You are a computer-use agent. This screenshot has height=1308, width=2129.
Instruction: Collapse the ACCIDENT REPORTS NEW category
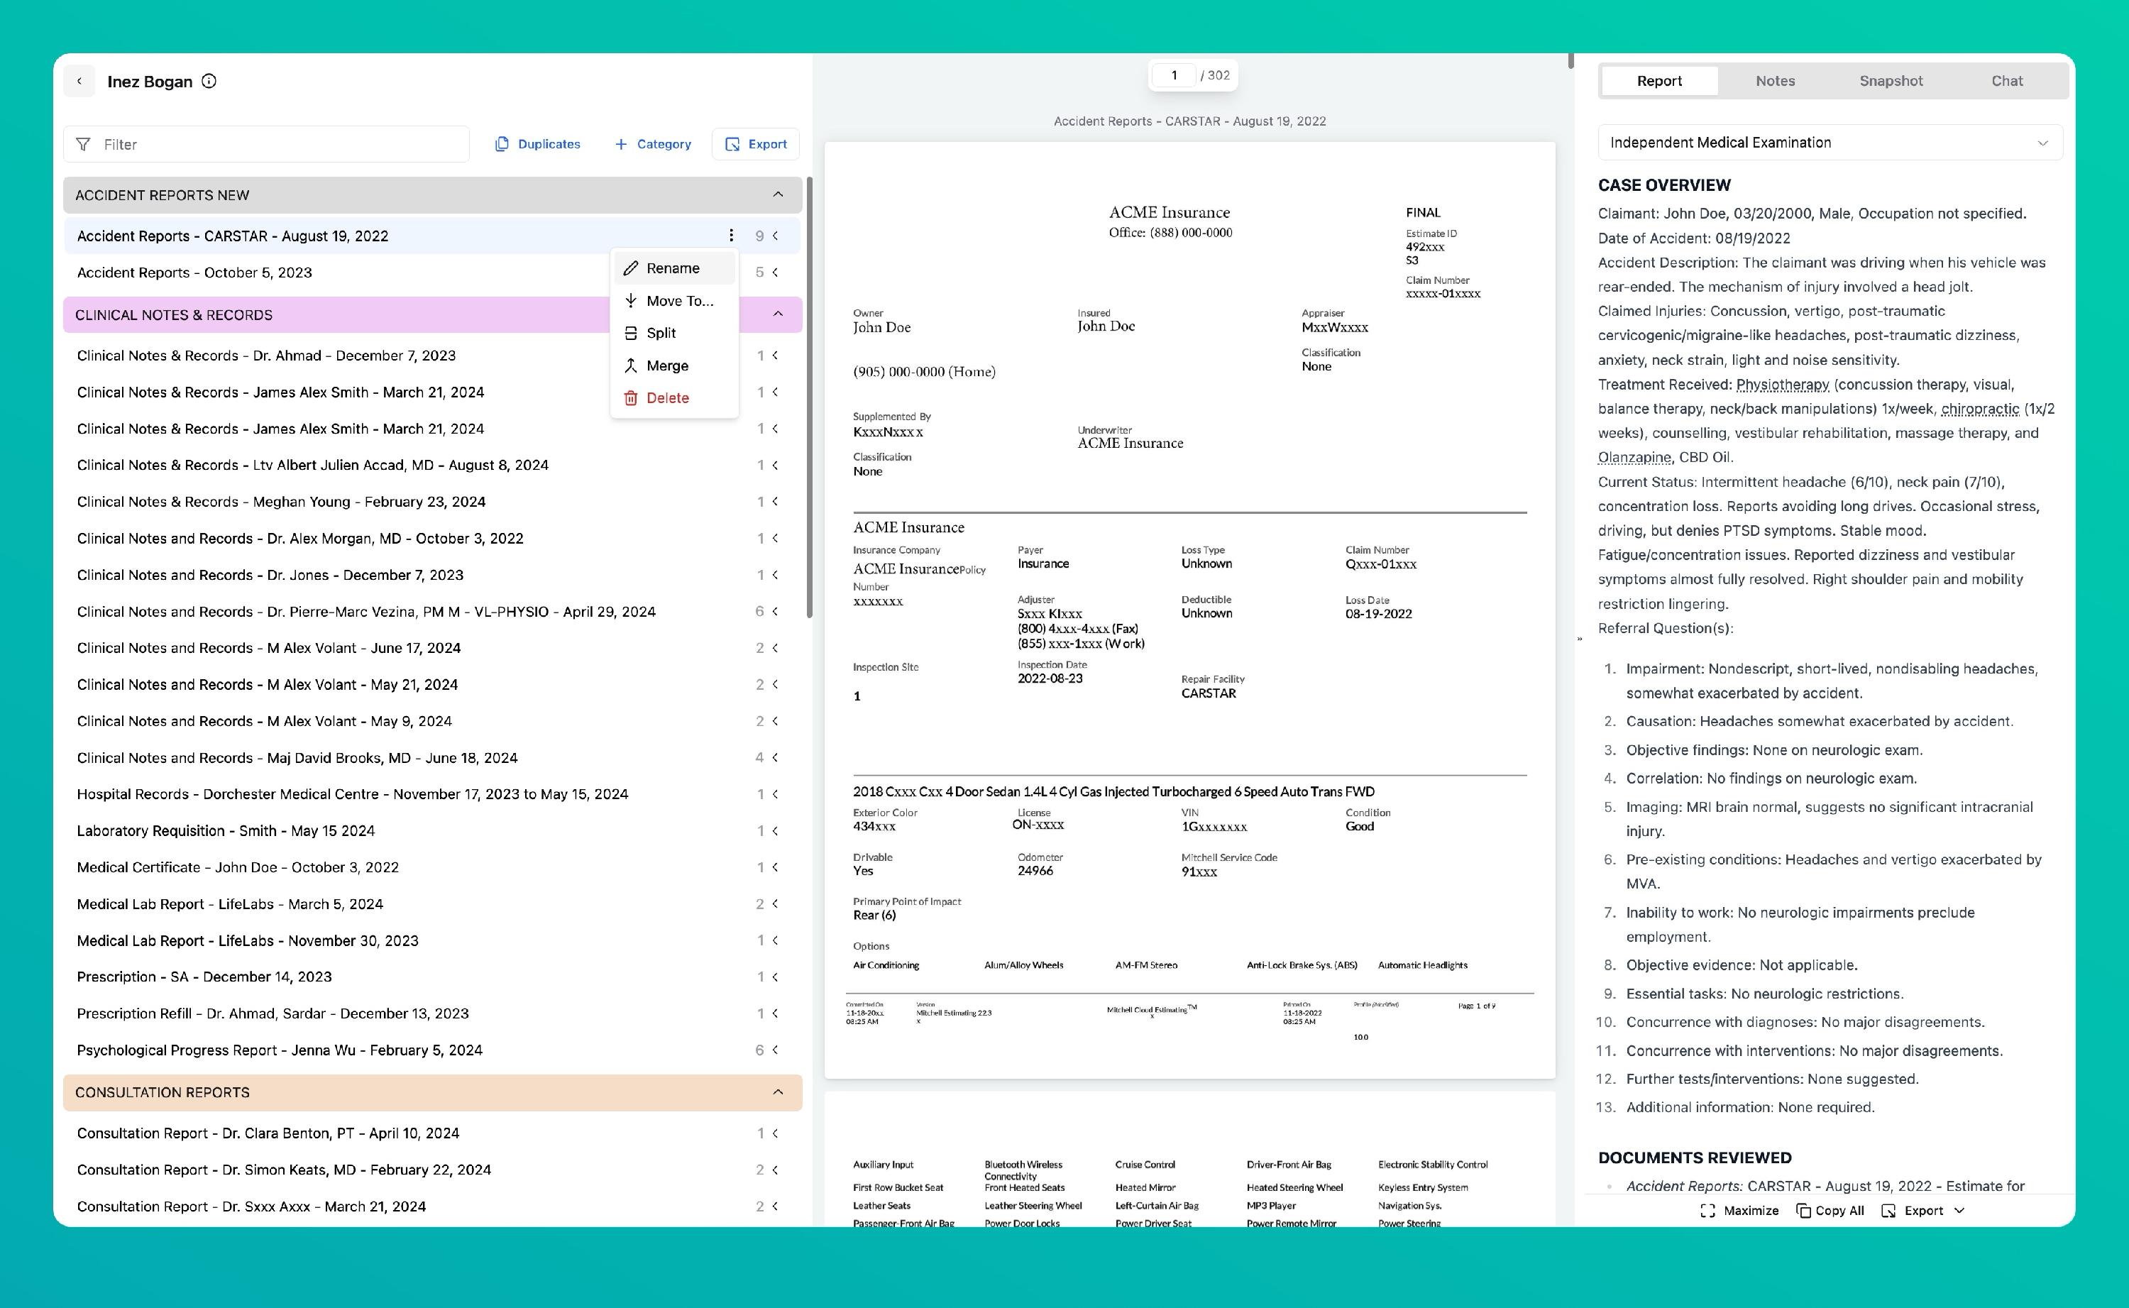tap(777, 194)
